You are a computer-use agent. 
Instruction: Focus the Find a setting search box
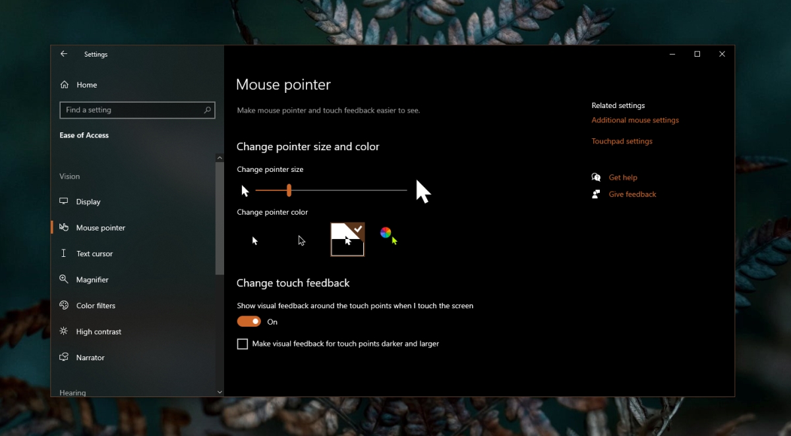click(137, 110)
